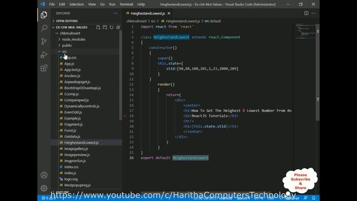This screenshot has height=201, width=357.
Task: Open the Accounts menu icon
Action: click(44, 175)
